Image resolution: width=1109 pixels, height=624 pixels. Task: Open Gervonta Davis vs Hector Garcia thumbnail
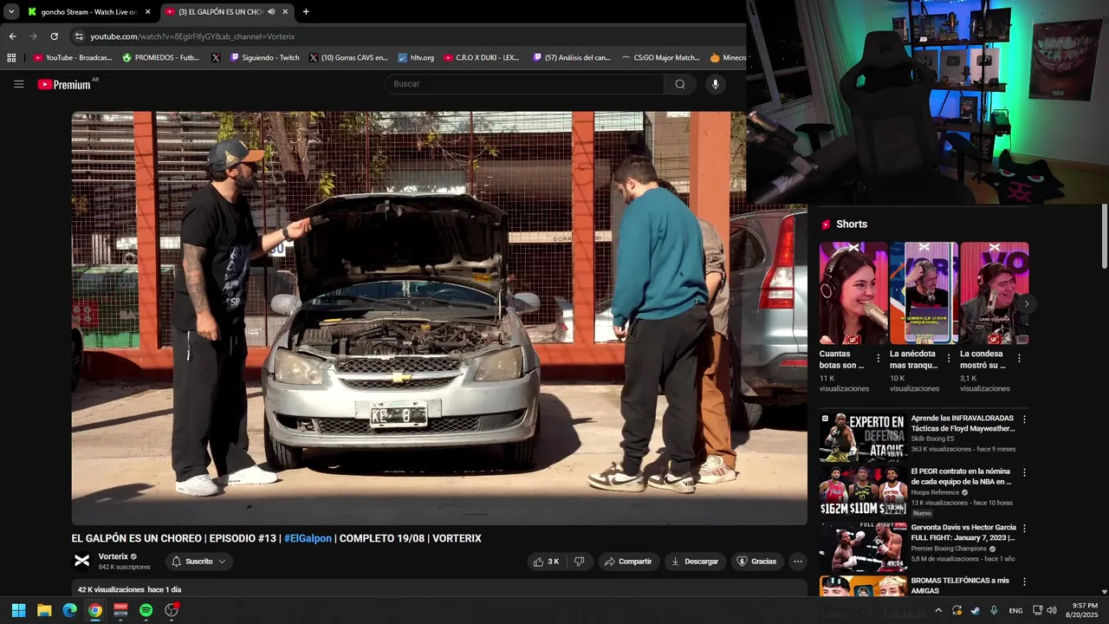pyautogui.click(x=863, y=546)
